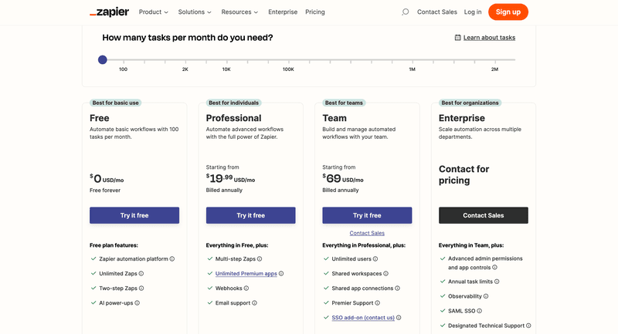Show info icon for AI power-ups
This screenshot has width=618, height=334.
pyautogui.click(x=138, y=303)
